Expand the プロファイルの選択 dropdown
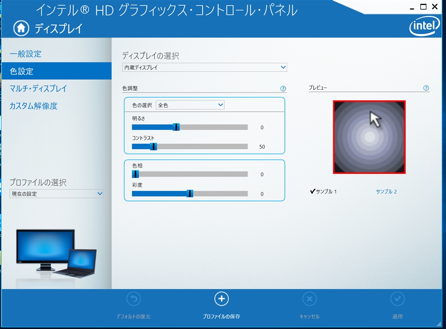This screenshot has width=446, height=329. (56, 194)
